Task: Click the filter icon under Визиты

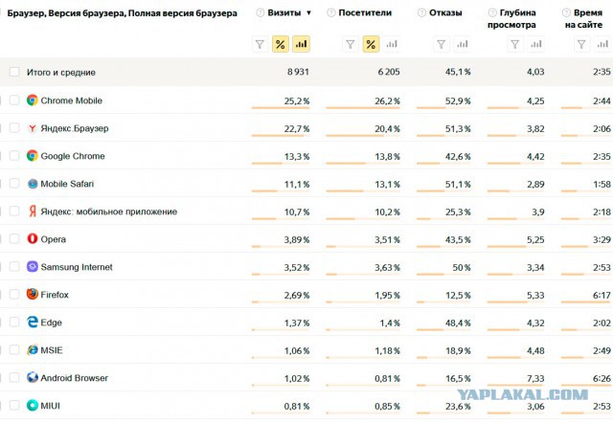Action: [260, 44]
